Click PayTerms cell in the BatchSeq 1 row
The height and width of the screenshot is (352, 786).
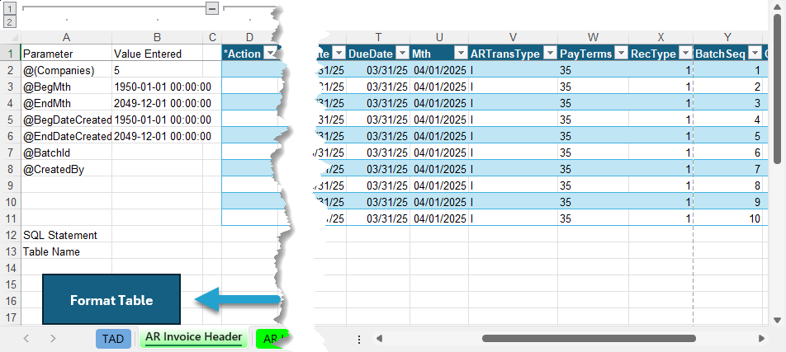[x=593, y=70]
